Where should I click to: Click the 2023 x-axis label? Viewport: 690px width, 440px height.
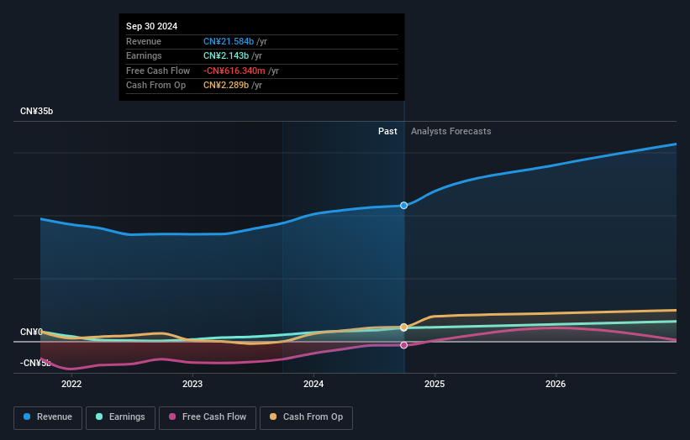pyautogui.click(x=192, y=384)
